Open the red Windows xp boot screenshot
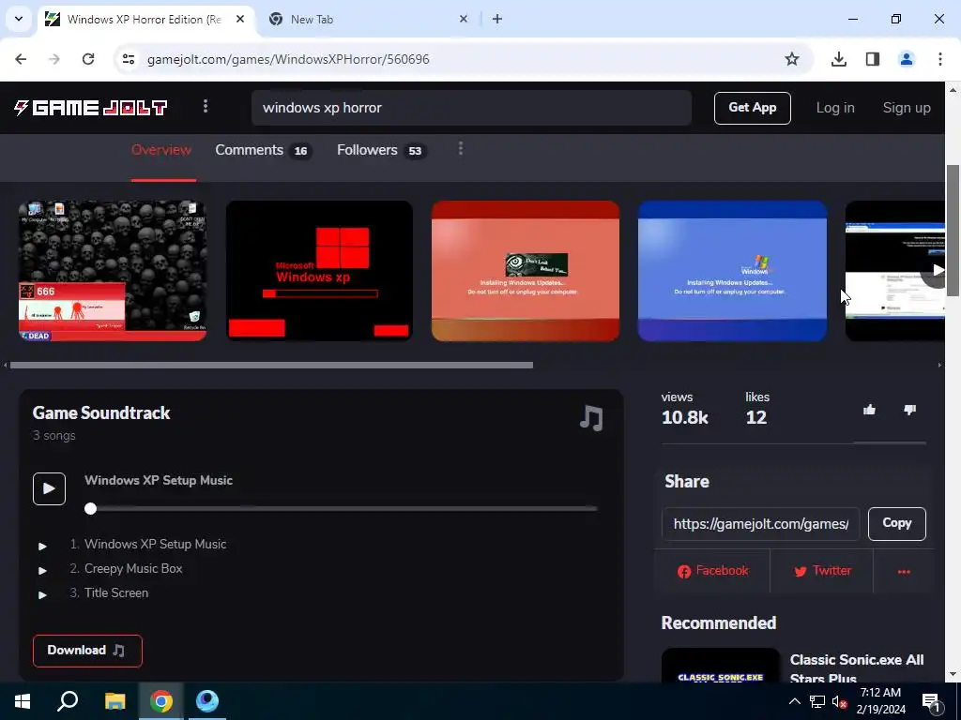The image size is (961, 720). pos(319,271)
